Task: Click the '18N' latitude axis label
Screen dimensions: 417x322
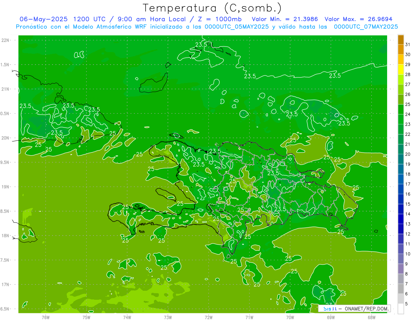Action: [x=6, y=236]
